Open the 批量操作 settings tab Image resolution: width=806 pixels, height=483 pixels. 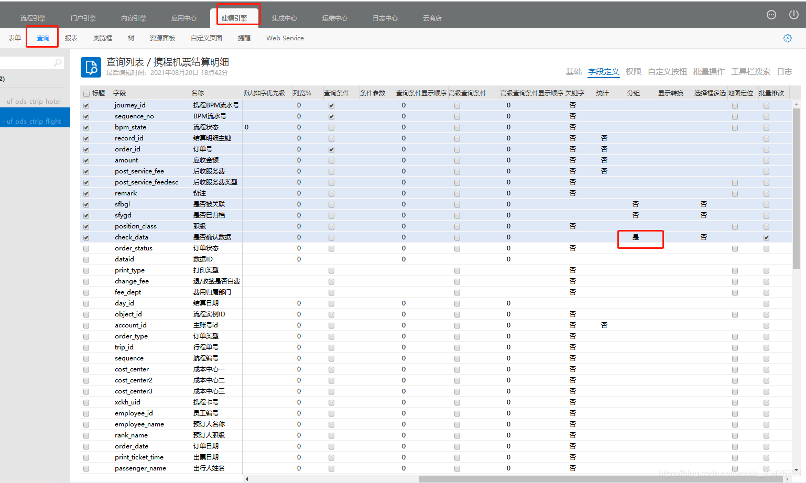(709, 72)
